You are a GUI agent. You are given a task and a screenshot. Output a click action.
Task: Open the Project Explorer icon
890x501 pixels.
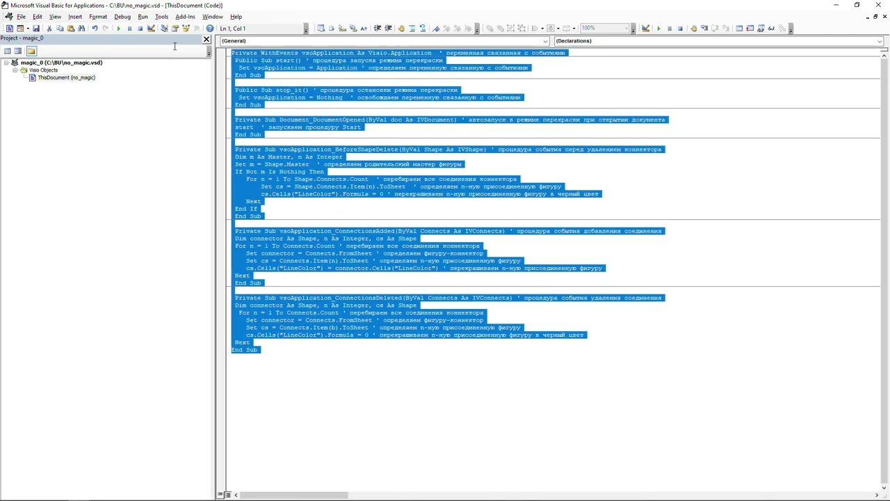pos(164,29)
